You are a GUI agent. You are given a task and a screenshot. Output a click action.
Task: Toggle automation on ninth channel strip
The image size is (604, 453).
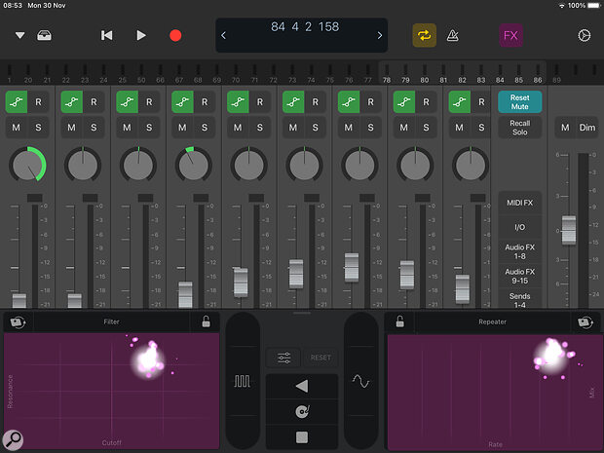click(x=460, y=102)
